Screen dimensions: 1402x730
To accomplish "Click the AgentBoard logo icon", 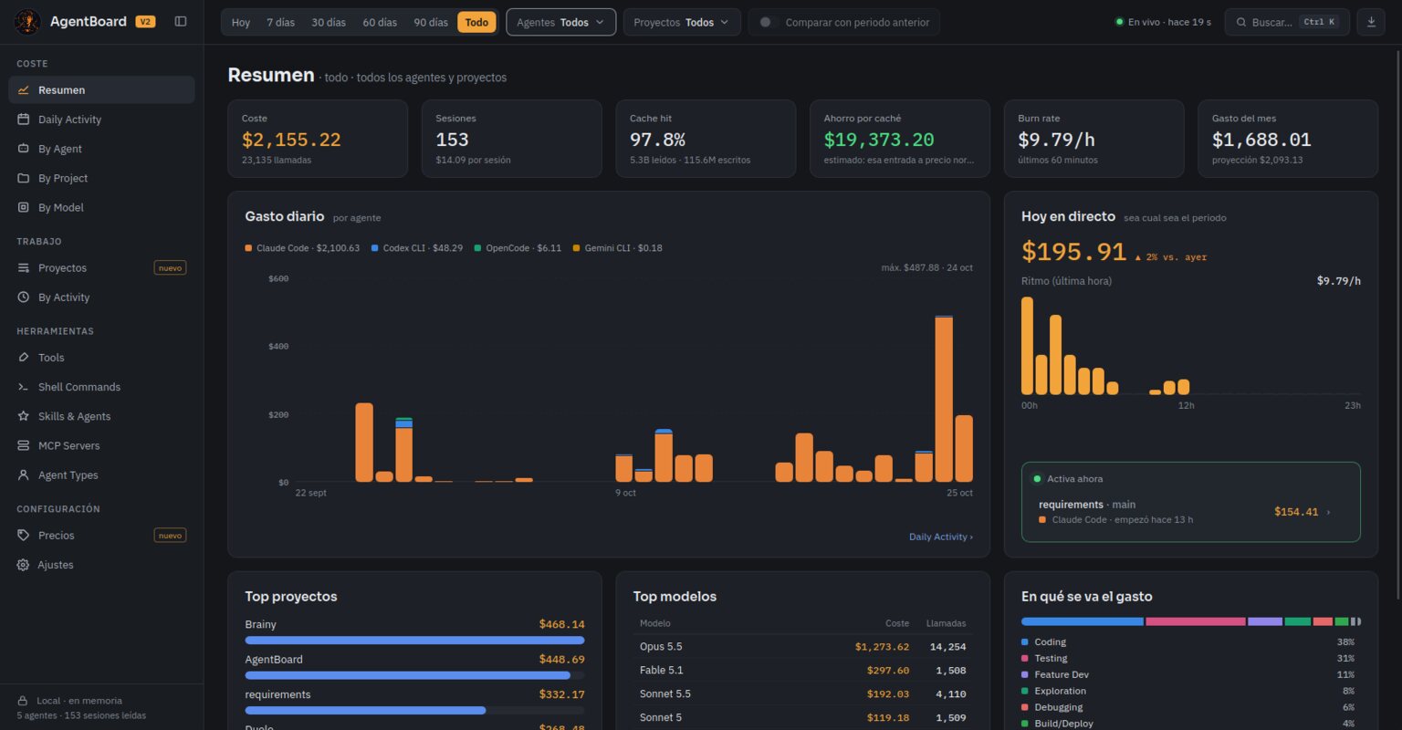I will coord(27,22).
